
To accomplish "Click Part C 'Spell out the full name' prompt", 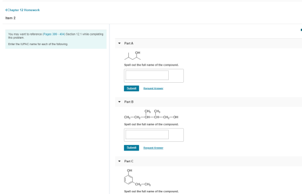I will (x=152, y=191).
